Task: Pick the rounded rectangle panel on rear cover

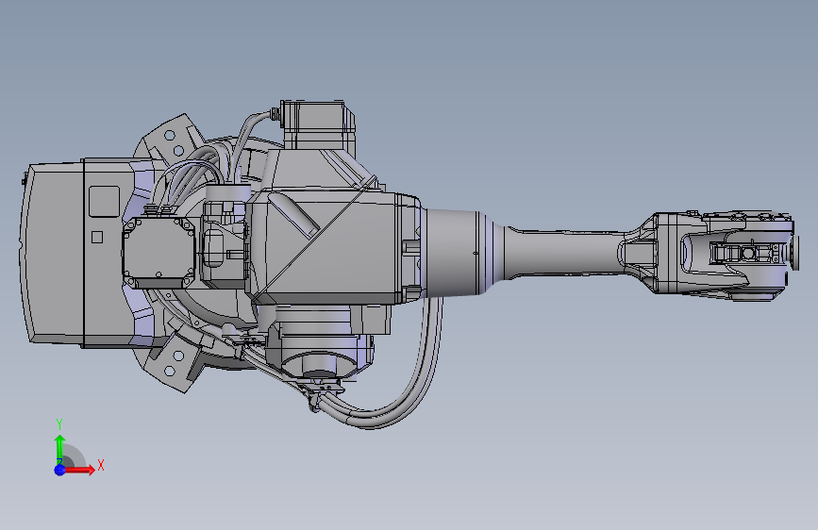Action: (x=105, y=202)
